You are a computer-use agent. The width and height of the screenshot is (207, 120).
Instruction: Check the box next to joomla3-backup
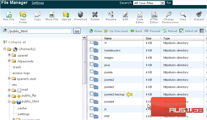tap(92, 94)
